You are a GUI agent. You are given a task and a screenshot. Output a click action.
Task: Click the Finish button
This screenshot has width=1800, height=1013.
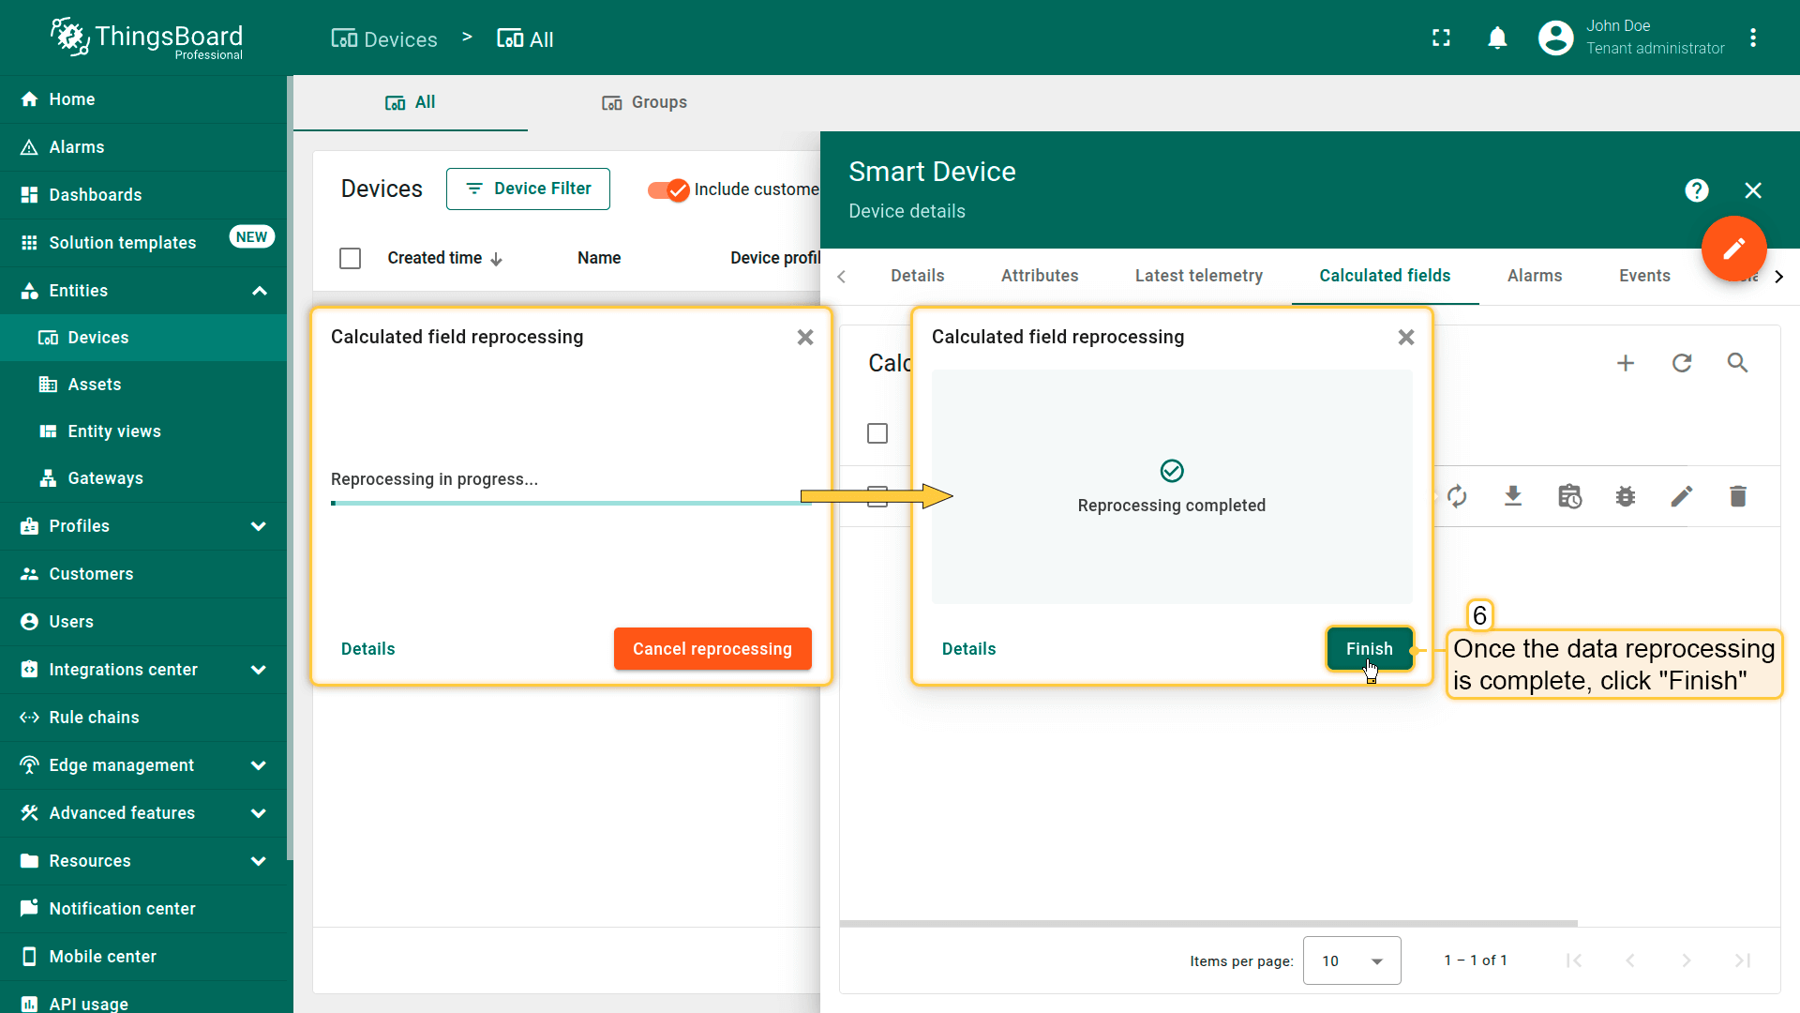[1369, 649]
